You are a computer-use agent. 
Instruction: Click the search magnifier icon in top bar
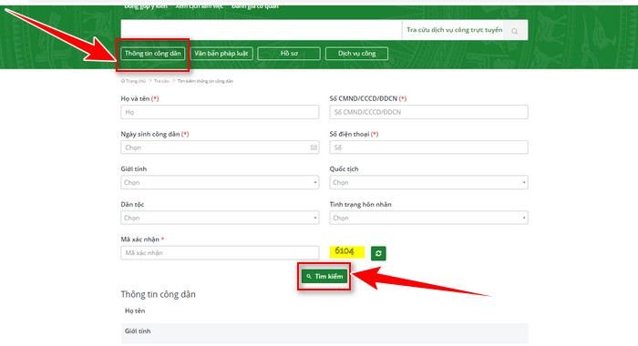pos(515,31)
